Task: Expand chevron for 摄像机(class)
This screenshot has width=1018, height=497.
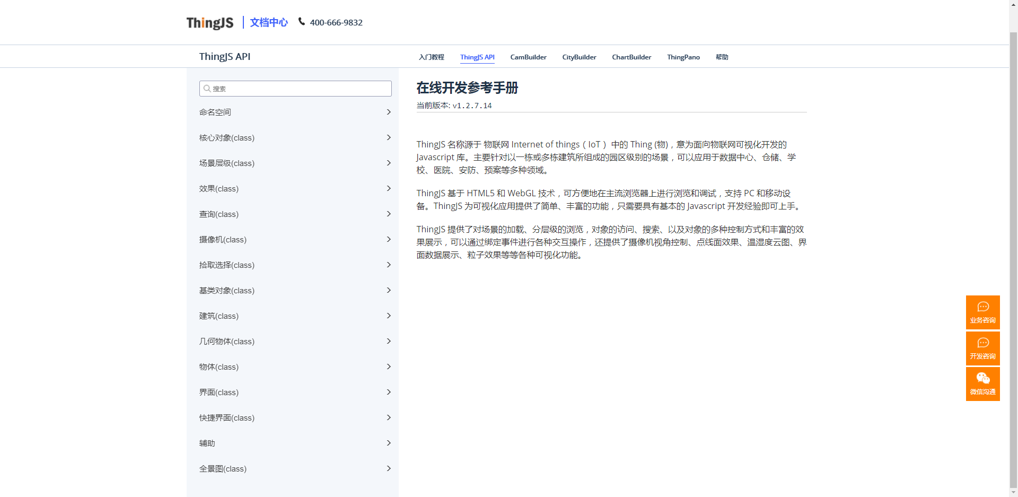Action: 389,239
